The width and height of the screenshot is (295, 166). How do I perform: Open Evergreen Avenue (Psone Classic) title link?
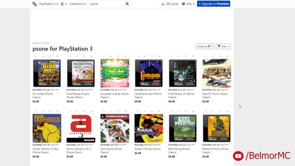(114, 95)
